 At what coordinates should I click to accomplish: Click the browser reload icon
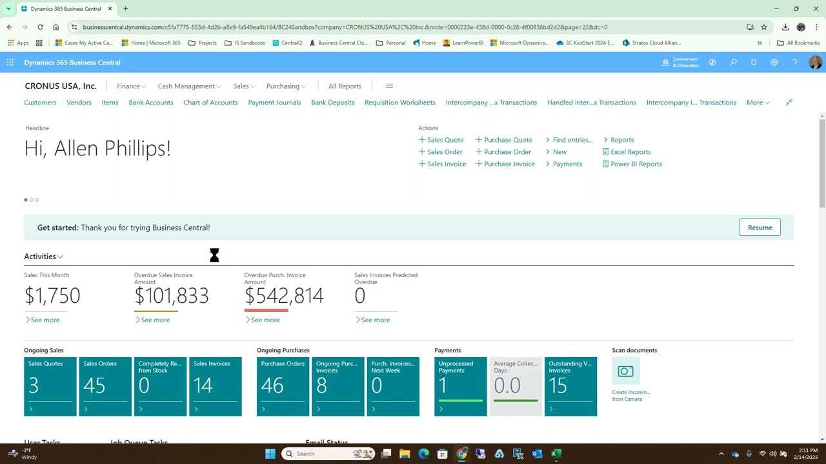tap(40, 27)
